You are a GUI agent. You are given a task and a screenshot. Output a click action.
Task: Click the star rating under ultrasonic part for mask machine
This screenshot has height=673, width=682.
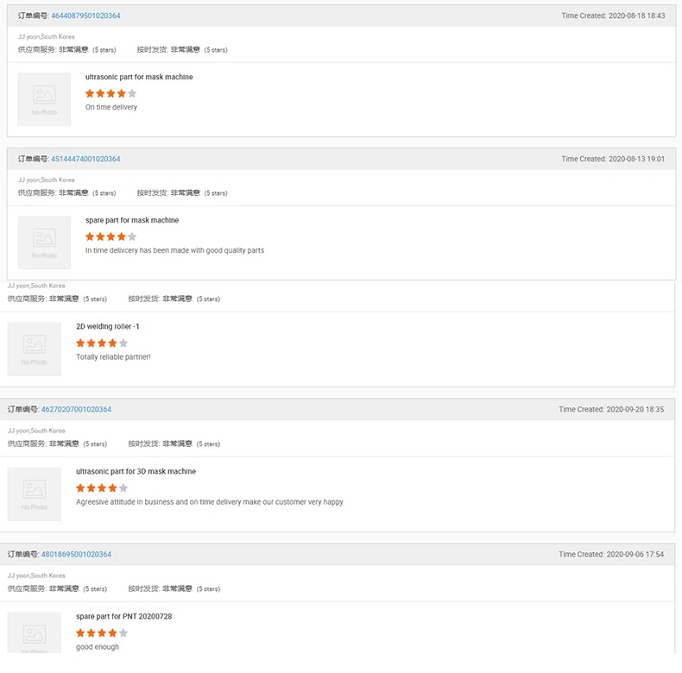click(x=111, y=93)
